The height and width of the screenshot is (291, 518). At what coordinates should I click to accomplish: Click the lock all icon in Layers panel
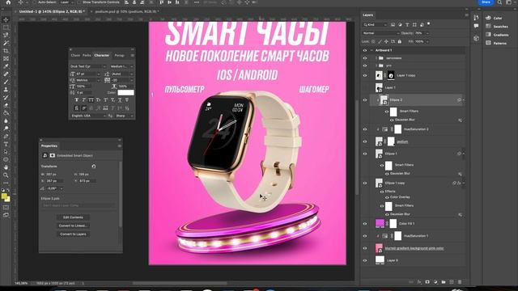tap(399, 41)
